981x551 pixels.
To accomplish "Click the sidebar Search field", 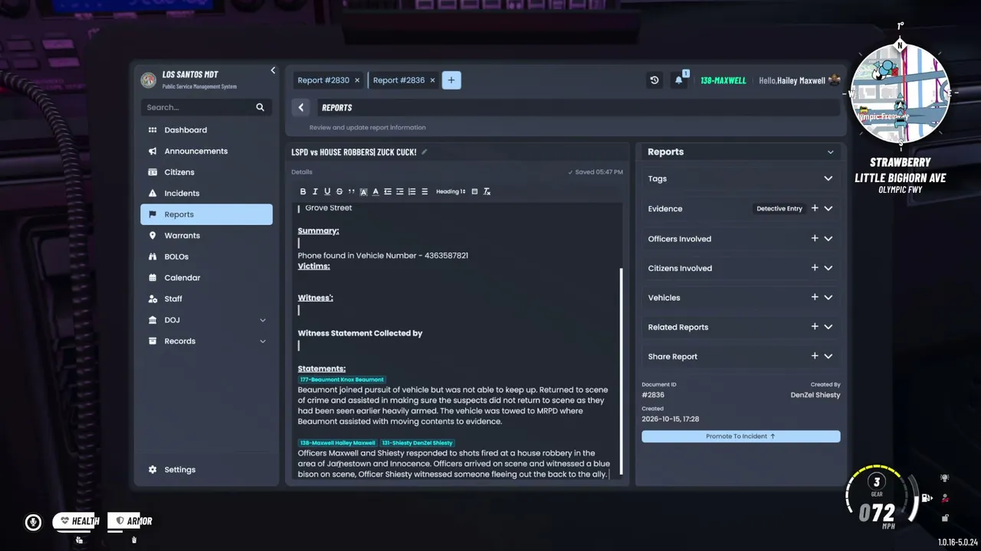I will tap(206, 107).
